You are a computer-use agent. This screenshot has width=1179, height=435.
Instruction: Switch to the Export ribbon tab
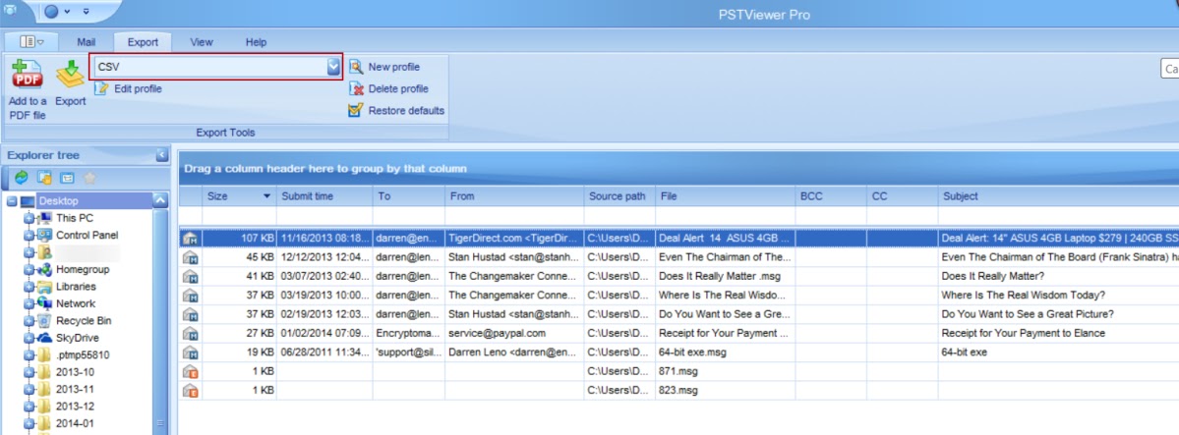coord(143,42)
